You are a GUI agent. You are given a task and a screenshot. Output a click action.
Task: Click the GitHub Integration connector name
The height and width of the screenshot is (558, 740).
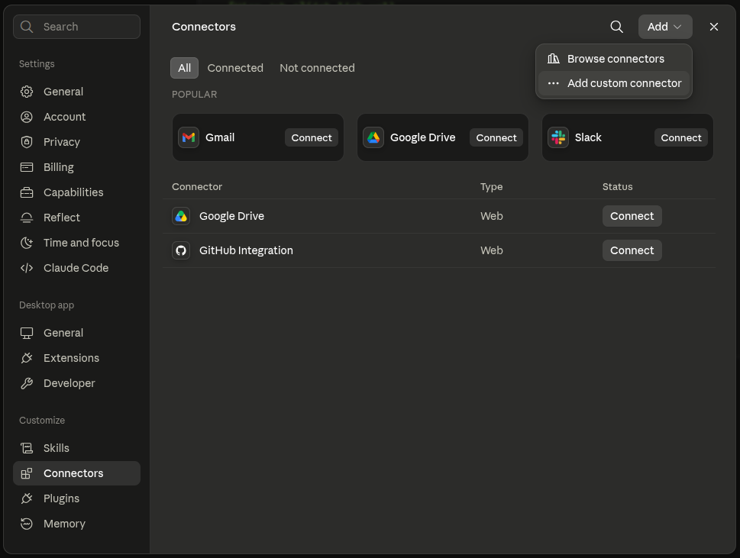pos(246,250)
